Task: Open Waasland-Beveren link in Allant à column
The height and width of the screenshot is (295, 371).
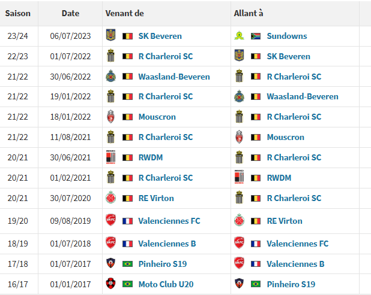Action: coord(303,96)
